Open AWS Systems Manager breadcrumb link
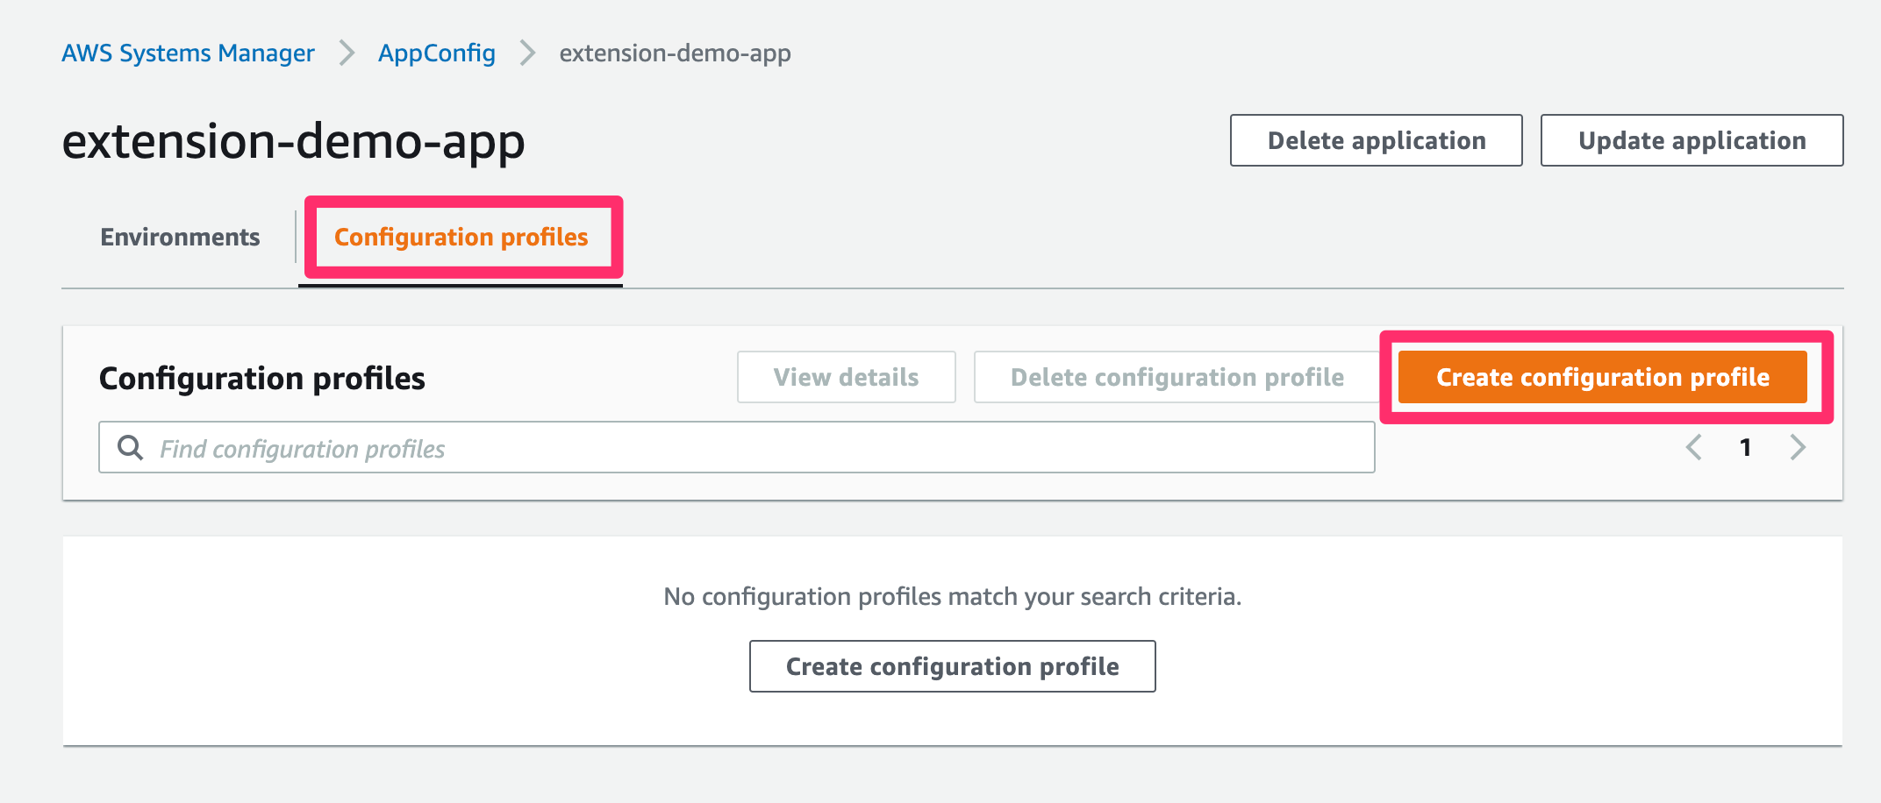 click(x=188, y=53)
